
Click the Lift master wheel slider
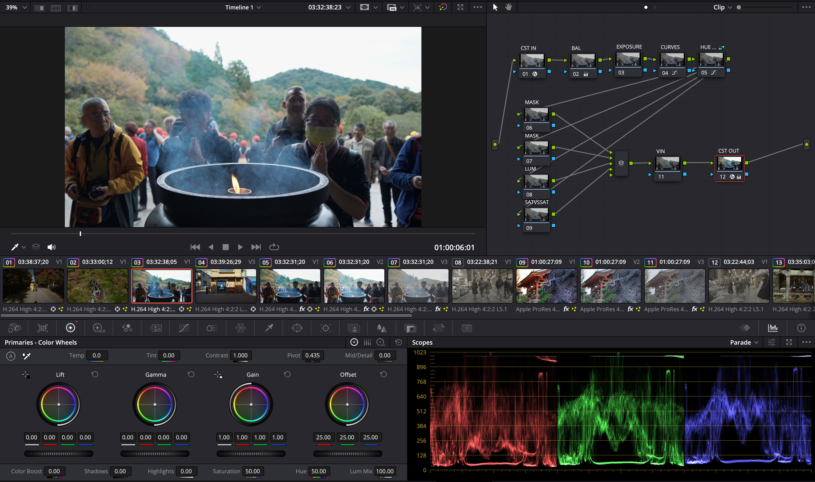[x=59, y=454]
